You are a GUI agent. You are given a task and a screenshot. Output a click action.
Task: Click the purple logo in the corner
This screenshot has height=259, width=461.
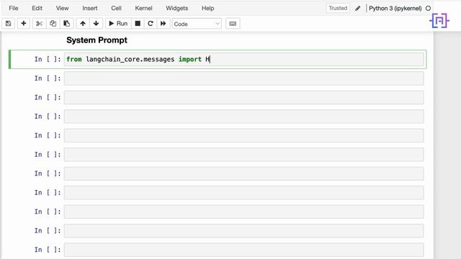coord(439,21)
